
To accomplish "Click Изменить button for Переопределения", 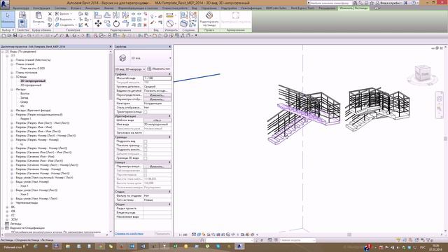I will pos(157,95).
